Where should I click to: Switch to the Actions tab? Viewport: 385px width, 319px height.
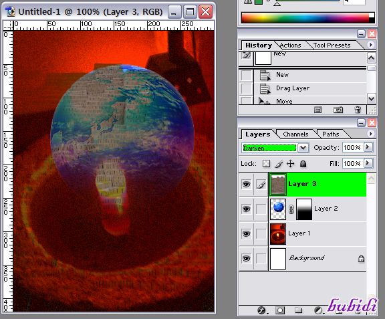point(290,45)
